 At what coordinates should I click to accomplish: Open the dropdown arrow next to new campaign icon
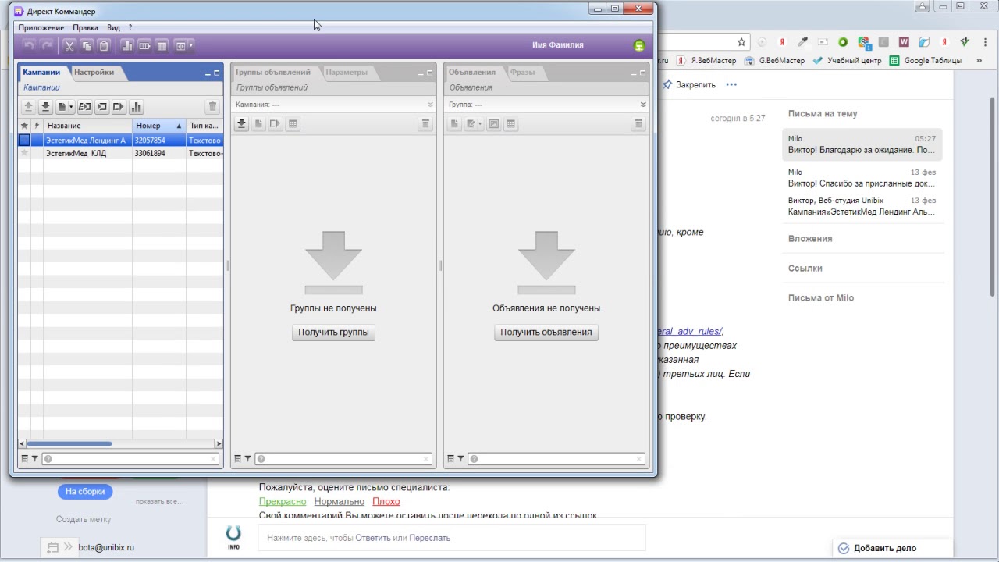[71, 107]
